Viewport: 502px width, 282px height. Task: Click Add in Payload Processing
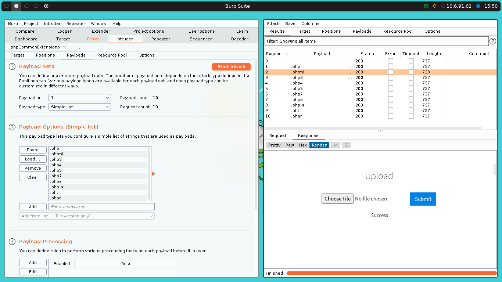point(33,263)
